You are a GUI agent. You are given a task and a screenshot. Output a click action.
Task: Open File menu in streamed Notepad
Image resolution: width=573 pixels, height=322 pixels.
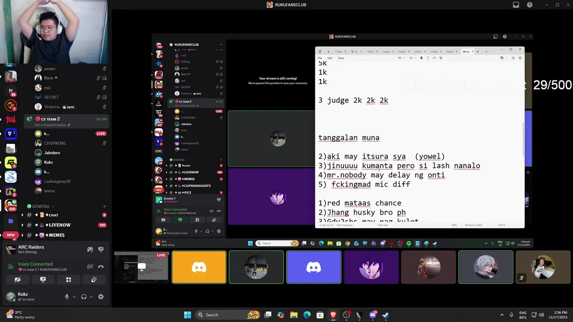[x=320, y=58]
